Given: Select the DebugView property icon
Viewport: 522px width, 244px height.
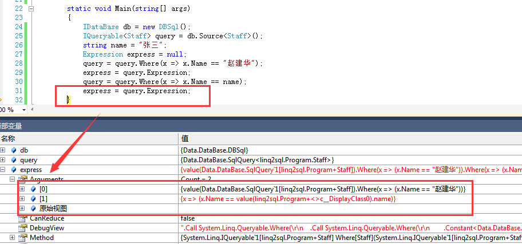Looking at the screenshot, I should click(x=23, y=227).
